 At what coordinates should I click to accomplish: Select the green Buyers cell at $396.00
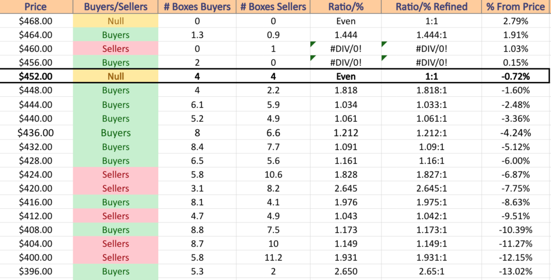coord(116,271)
